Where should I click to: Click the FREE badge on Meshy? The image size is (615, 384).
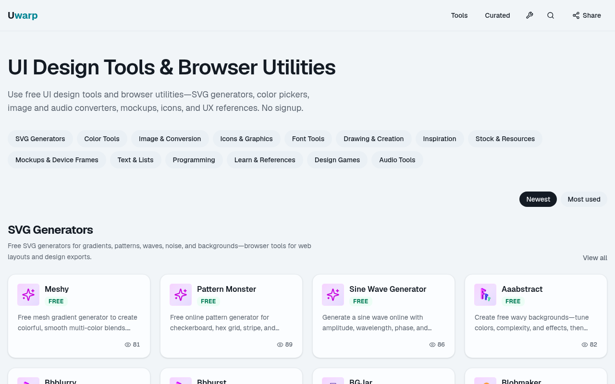[56, 301]
